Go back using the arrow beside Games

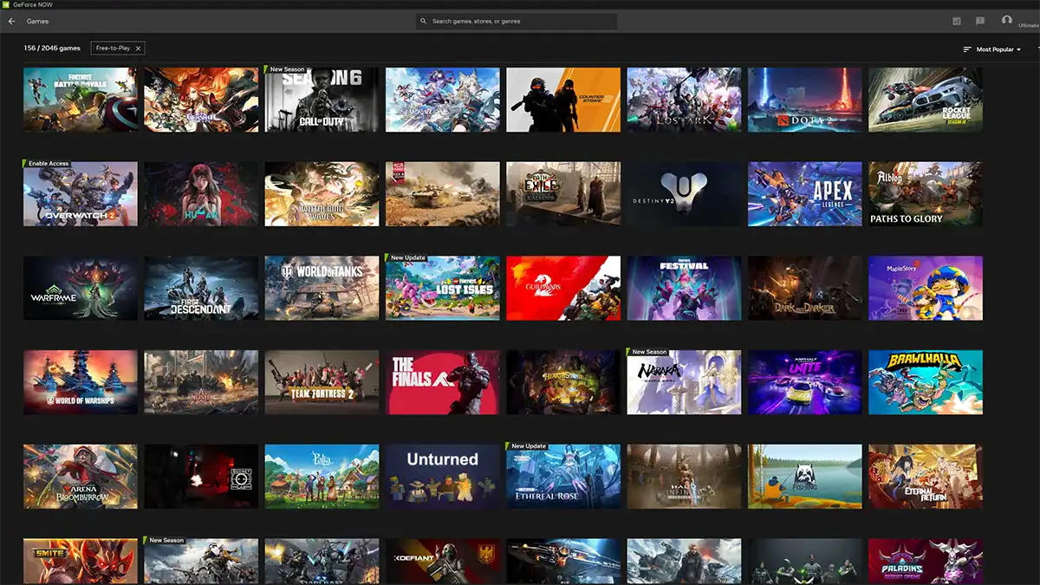[x=11, y=21]
